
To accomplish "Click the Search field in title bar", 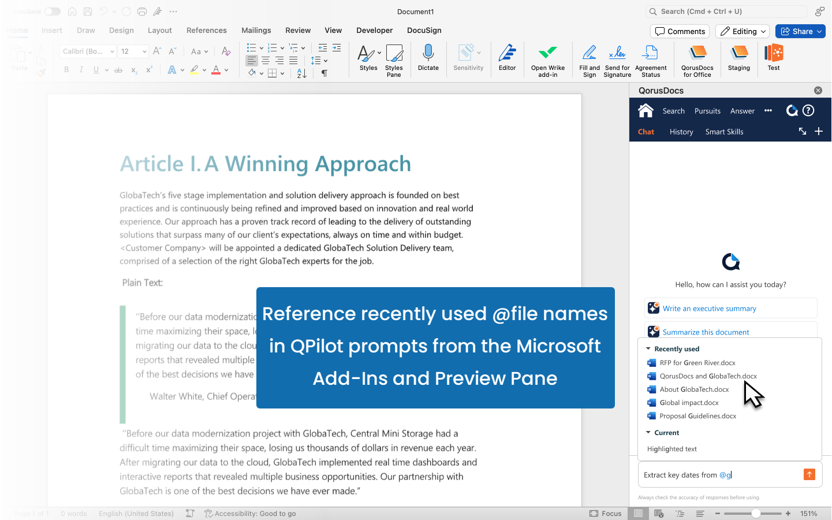I will tap(726, 12).
